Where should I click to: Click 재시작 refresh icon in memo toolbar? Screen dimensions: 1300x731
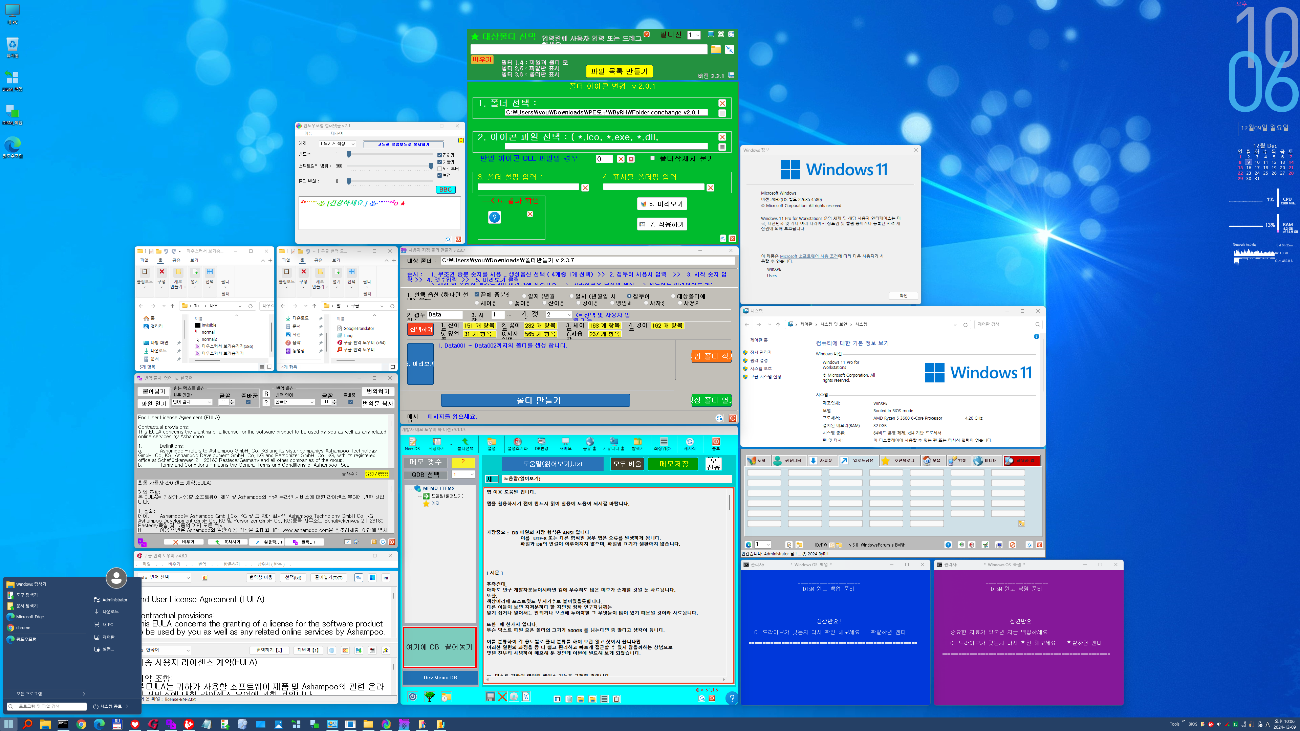(689, 444)
